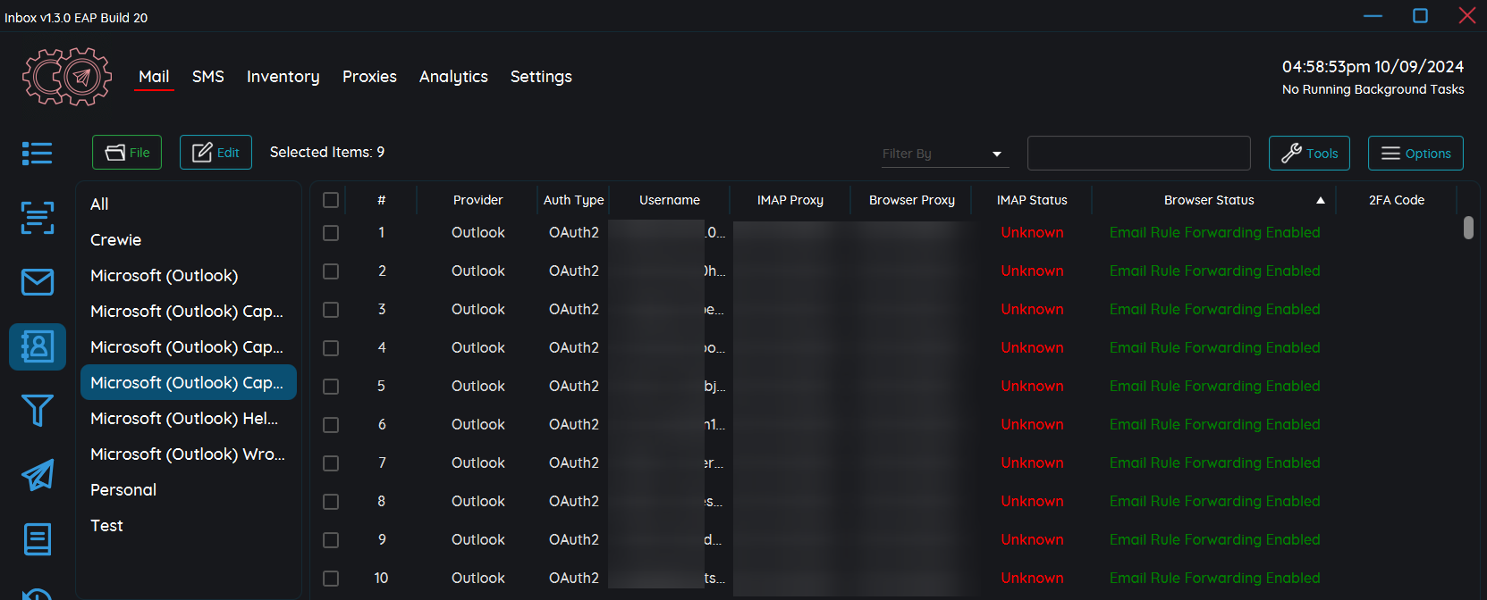Click the File button

[x=127, y=153]
